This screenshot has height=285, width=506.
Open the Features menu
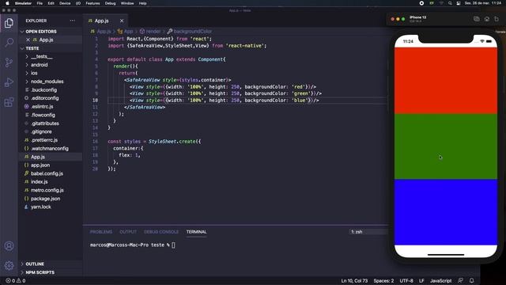(x=93, y=3)
